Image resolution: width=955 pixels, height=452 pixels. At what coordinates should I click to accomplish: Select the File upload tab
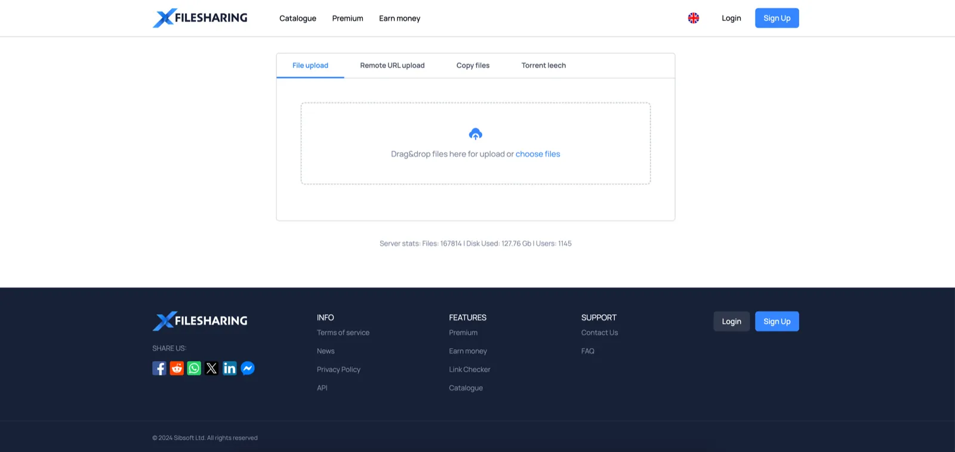[x=310, y=66]
